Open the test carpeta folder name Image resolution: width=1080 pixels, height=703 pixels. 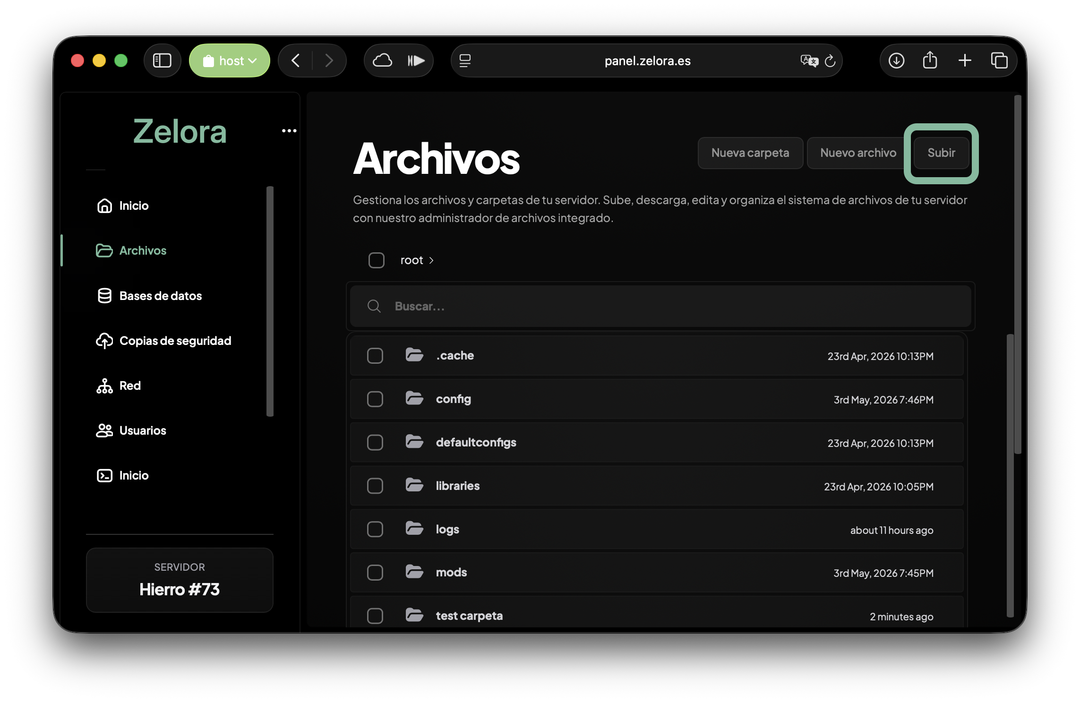tap(469, 616)
